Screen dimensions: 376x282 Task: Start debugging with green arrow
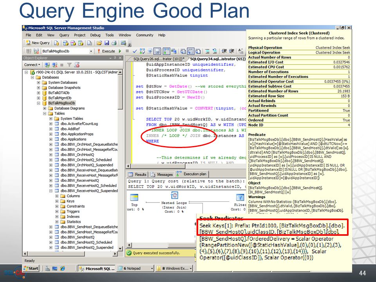click(x=120, y=51)
